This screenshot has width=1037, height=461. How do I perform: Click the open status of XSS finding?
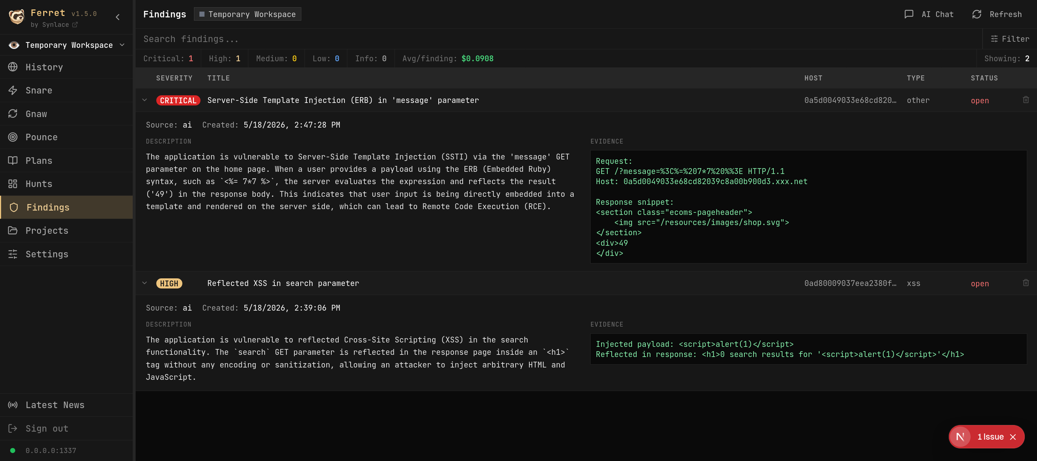coord(979,284)
